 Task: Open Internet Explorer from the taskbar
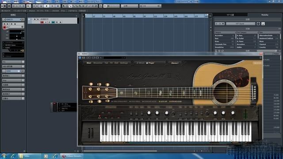point(13,156)
